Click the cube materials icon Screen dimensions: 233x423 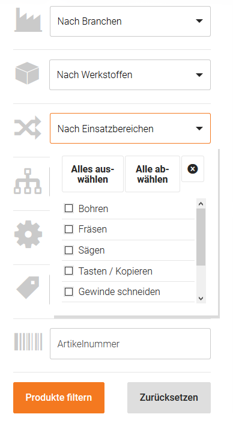pos(27,73)
